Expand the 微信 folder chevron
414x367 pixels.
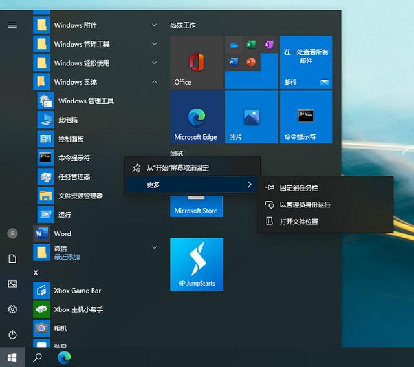[155, 247]
